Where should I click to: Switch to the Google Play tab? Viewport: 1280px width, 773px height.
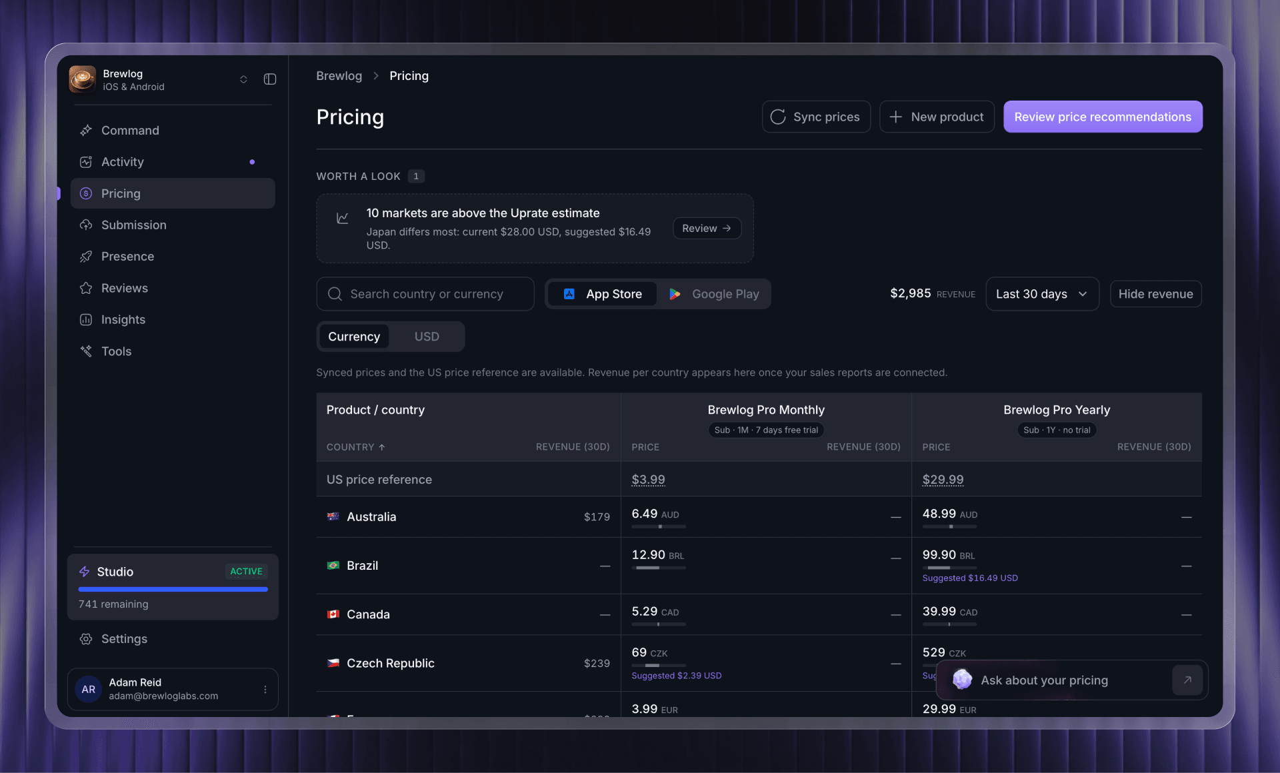(x=713, y=294)
